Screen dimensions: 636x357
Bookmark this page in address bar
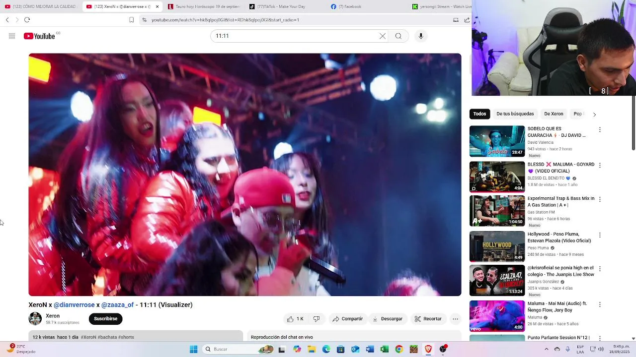pos(131,20)
